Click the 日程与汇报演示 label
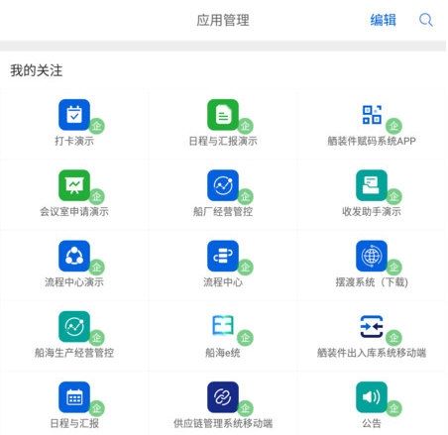This screenshot has height=435, width=448. pos(223,141)
